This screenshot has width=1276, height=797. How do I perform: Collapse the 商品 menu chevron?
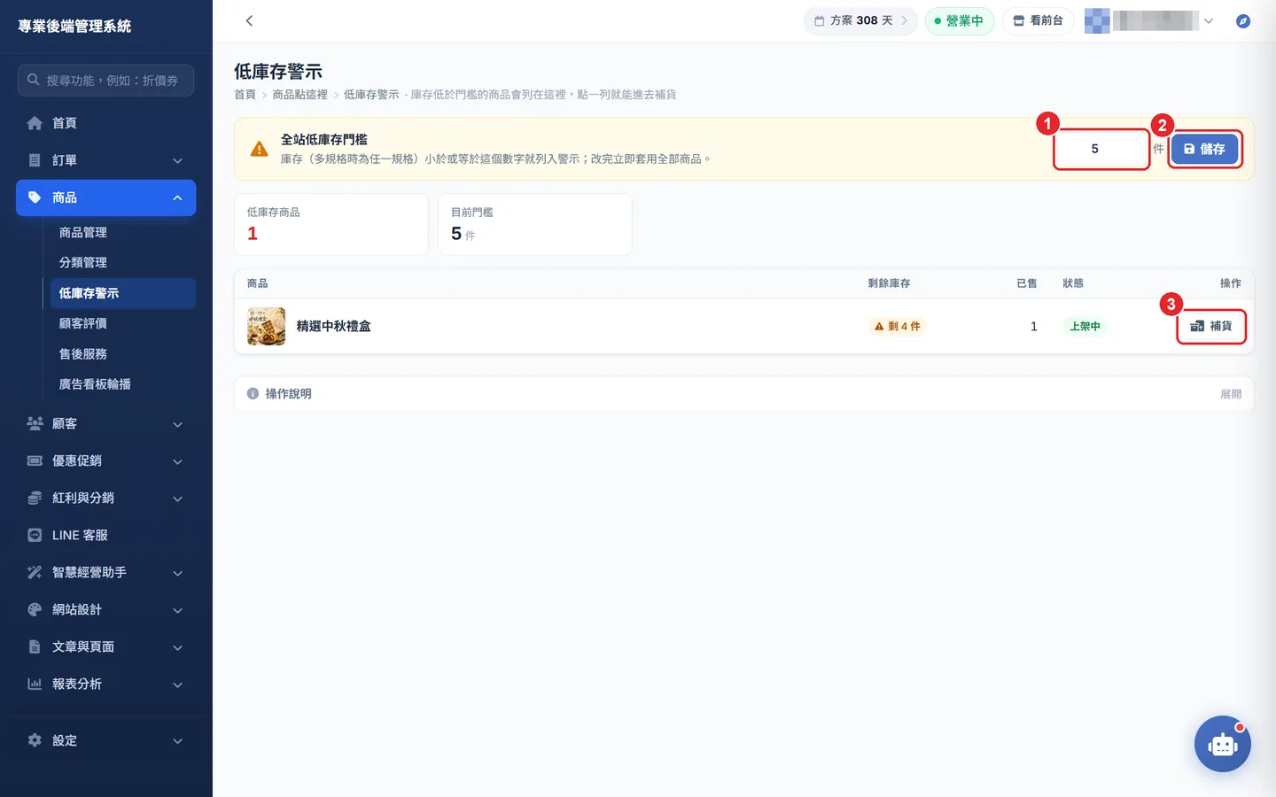177,197
